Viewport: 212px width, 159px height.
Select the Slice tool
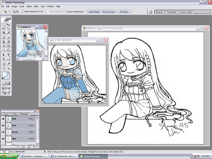pyautogui.click(x=8, y=33)
